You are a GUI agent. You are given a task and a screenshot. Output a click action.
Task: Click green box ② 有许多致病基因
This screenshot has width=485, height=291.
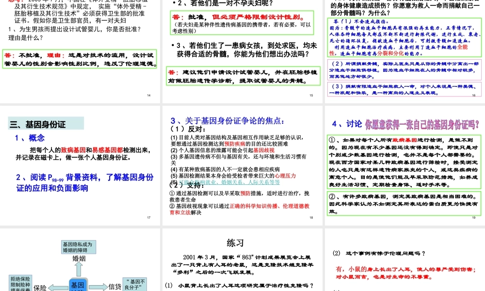[x=404, y=204]
